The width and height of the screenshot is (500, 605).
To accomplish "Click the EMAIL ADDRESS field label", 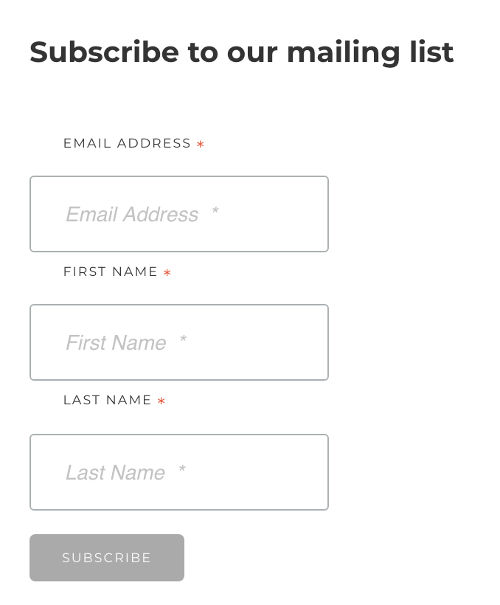I will [127, 143].
